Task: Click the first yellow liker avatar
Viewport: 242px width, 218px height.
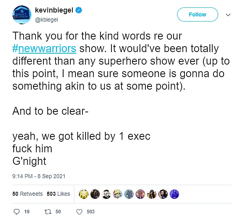Action: [x=83, y=193]
